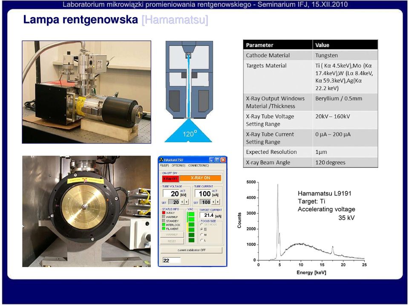Select the M focus size radio

[202, 235]
